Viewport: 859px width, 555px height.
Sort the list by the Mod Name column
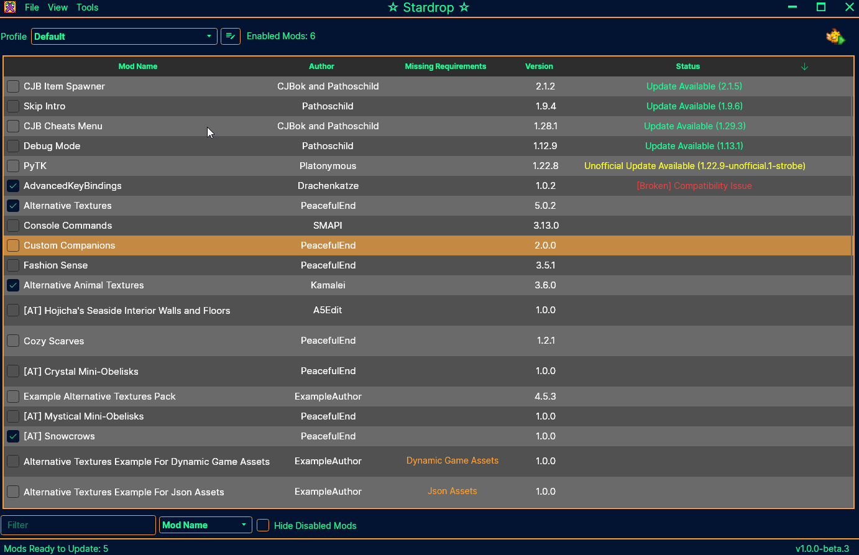pos(138,67)
